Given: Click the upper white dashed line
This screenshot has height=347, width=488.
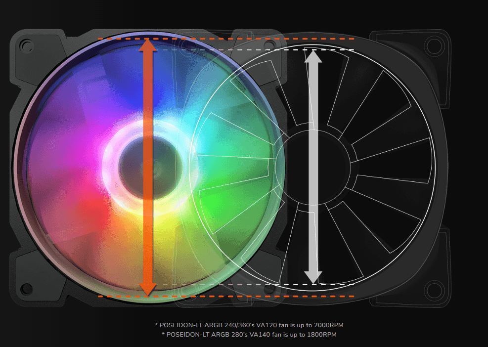Looking at the screenshot, I should pyautogui.click(x=336, y=49).
